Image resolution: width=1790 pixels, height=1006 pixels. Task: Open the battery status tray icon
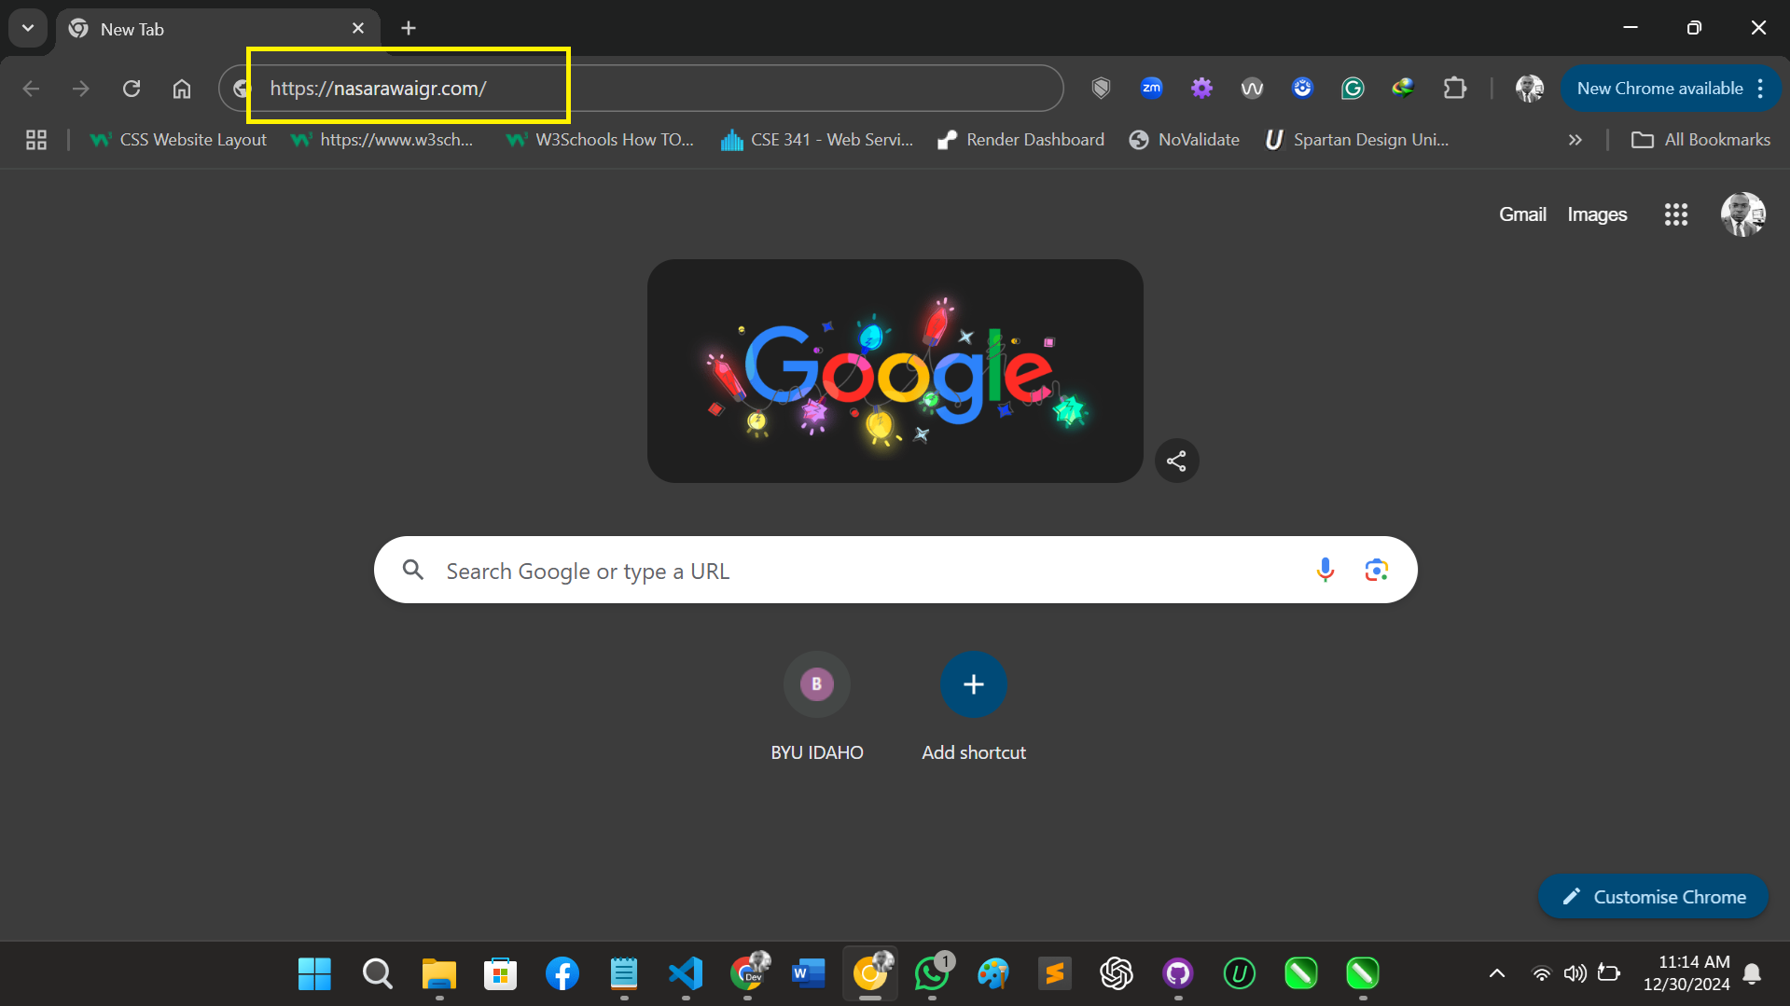(x=1609, y=973)
